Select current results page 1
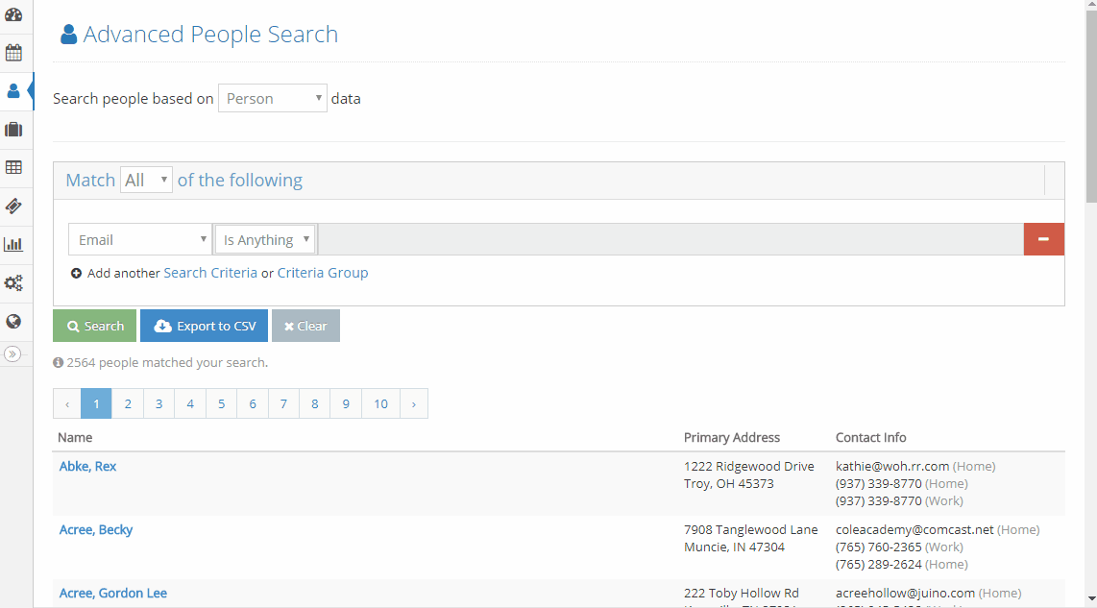1097x608 pixels. [x=97, y=403]
